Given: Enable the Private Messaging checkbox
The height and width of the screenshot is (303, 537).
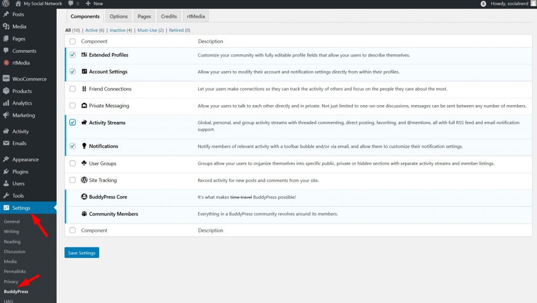Looking at the screenshot, I should [x=72, y=106].
